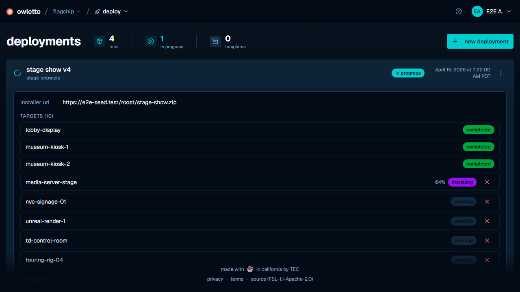Click the new deployment button

(480, 41)
